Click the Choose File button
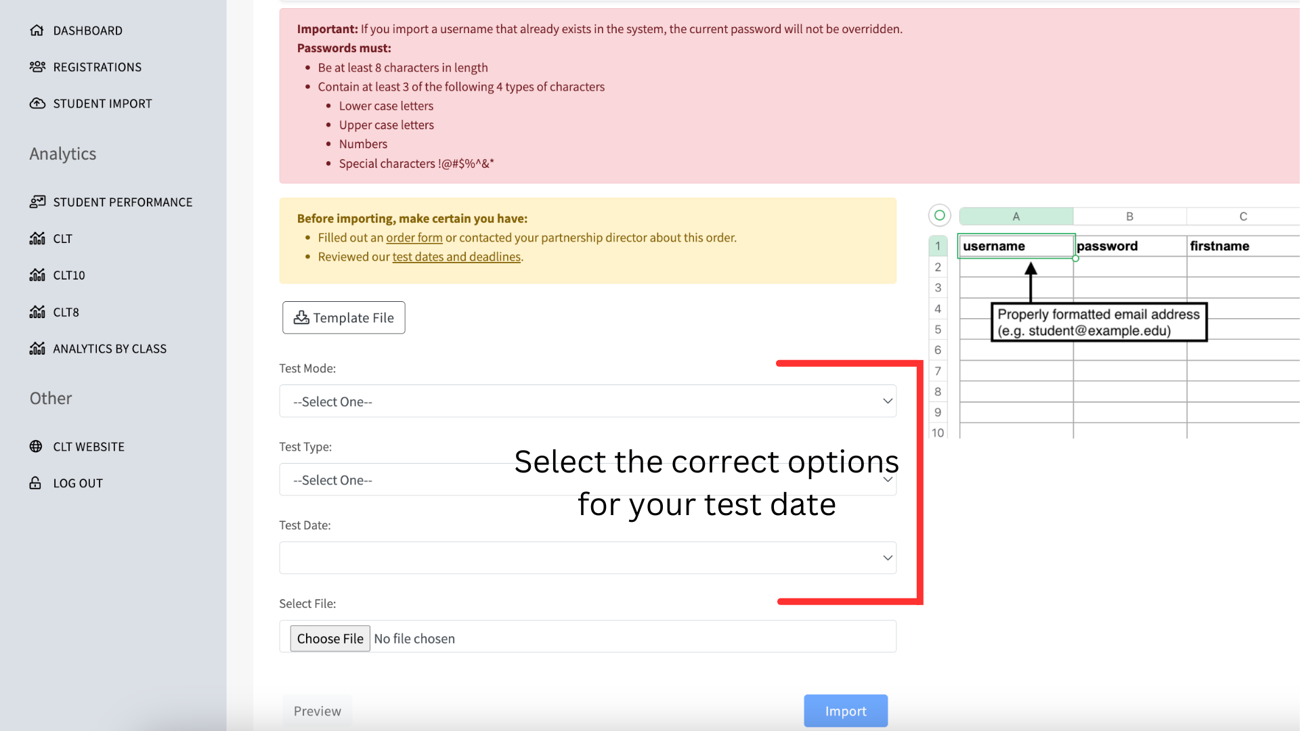Image resolution: width=1300 pixels, height=731 pixels. click(x=330, y=638)
